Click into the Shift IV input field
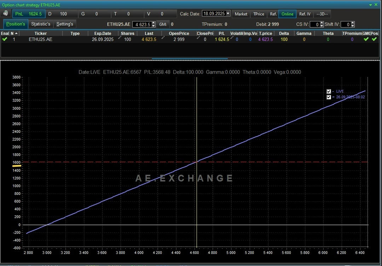This screenshot has width=382, height=266. click(346, 24)
